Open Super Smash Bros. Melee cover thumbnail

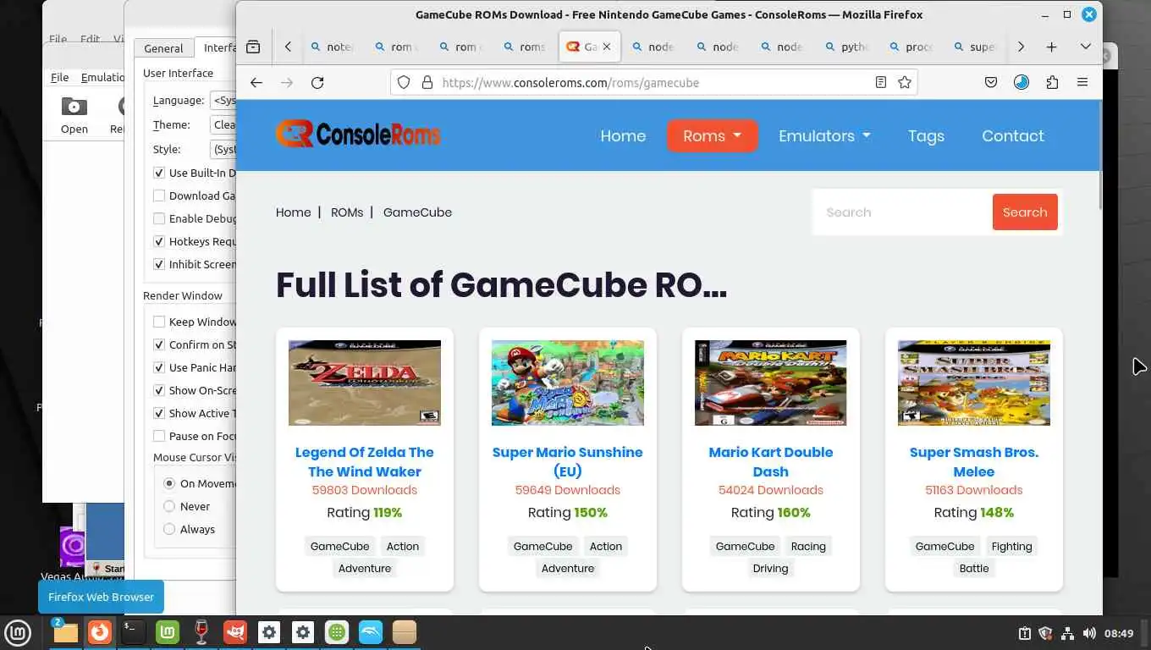point(974,383)
